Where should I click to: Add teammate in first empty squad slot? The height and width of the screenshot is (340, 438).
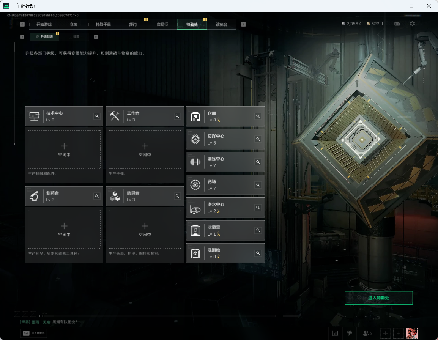[x=385, y=333]
